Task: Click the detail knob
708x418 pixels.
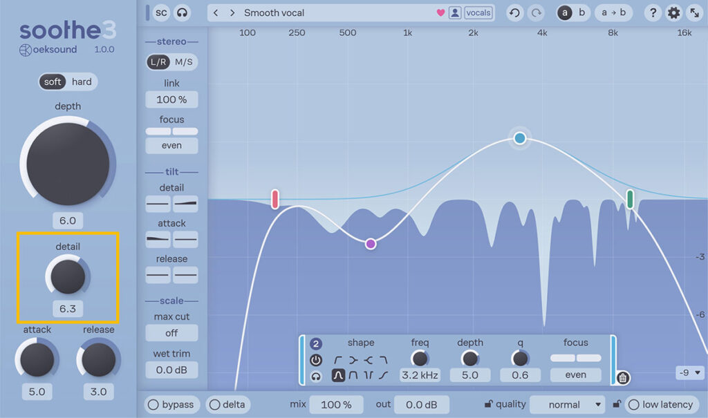Action: 68,276
